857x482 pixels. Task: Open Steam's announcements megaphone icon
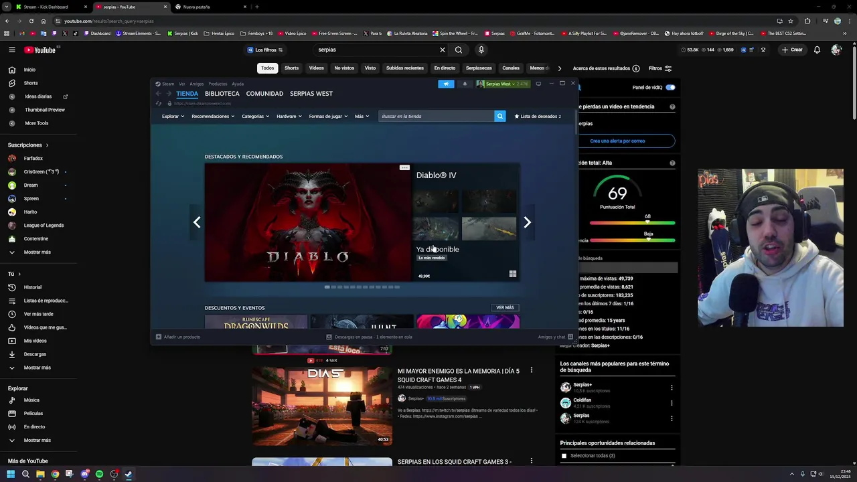tap(446, 84)
